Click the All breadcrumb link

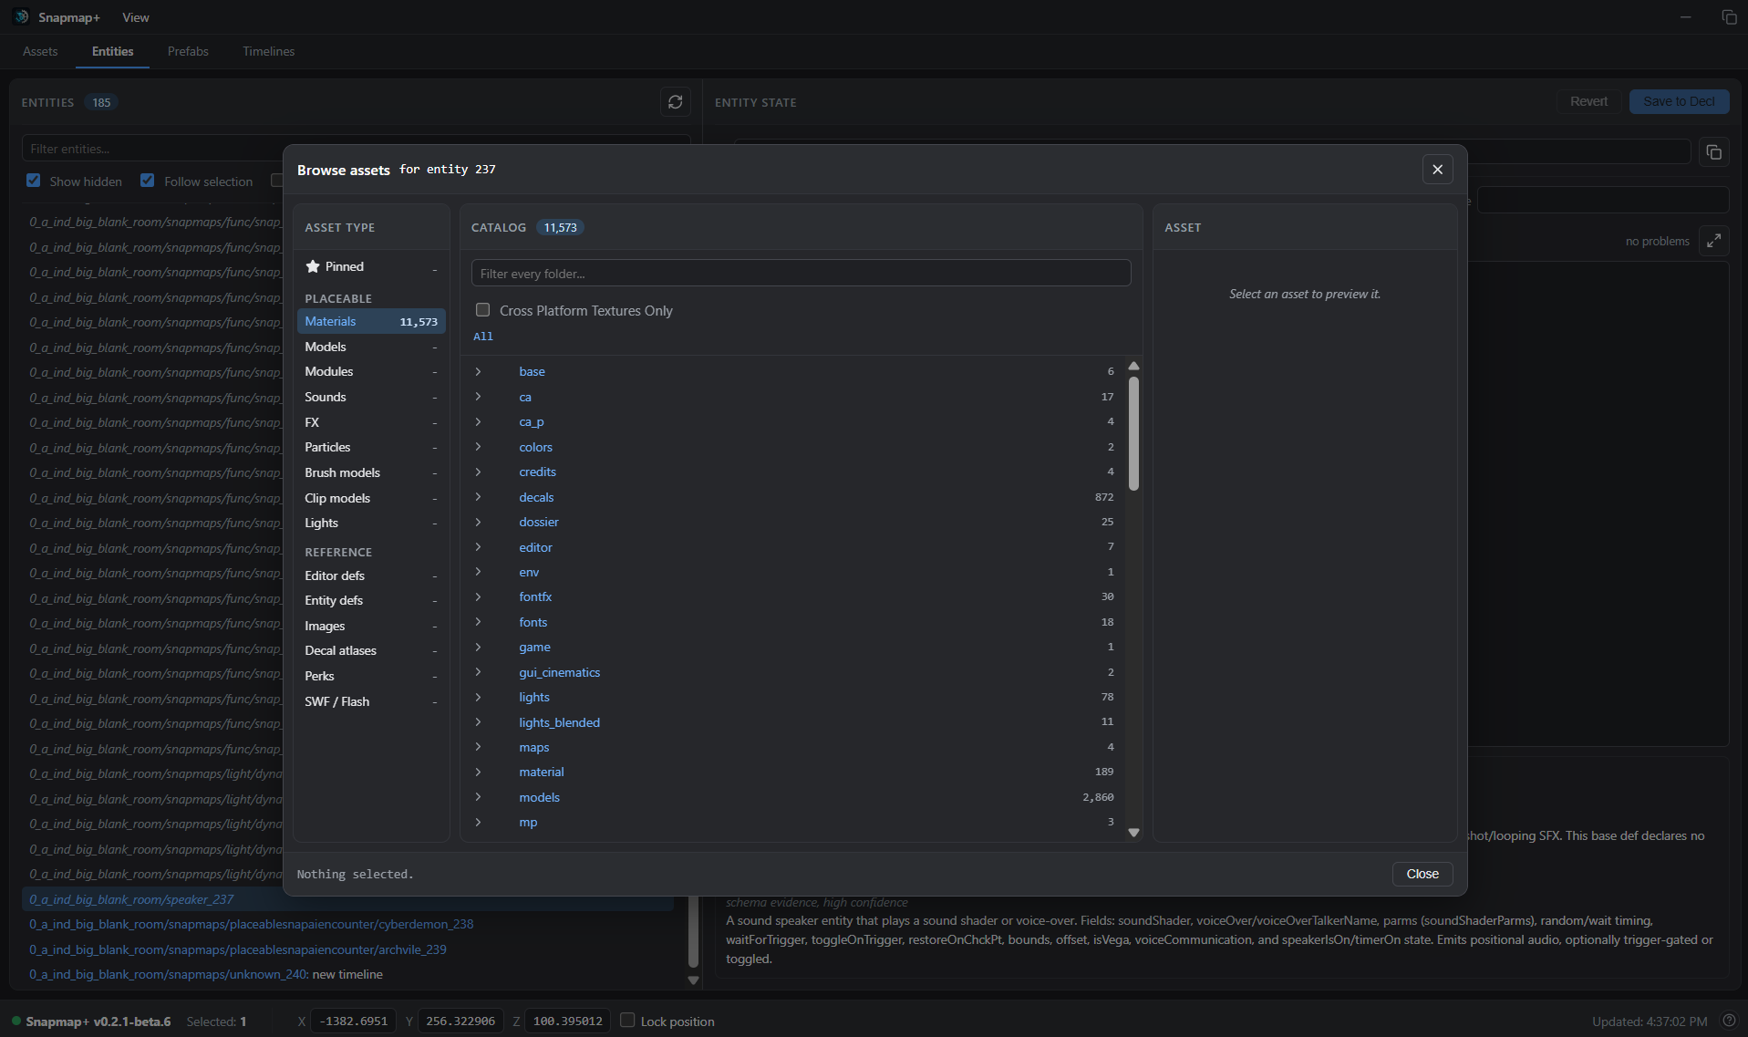pos(483,337)
